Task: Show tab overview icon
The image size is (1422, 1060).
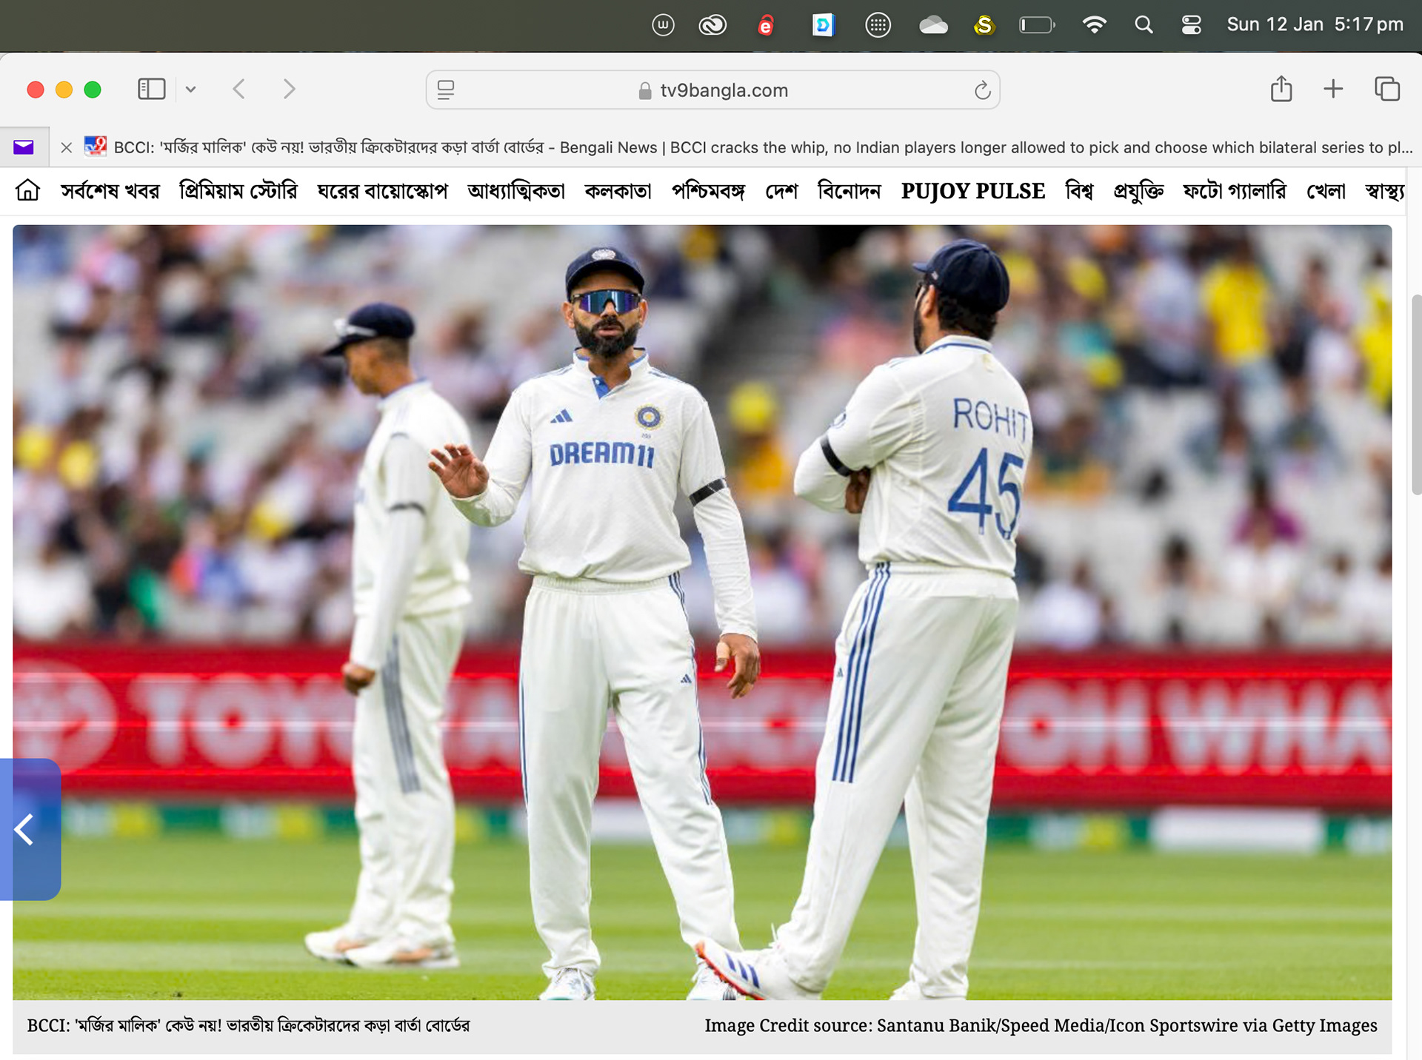Action: click(1386, 90)
